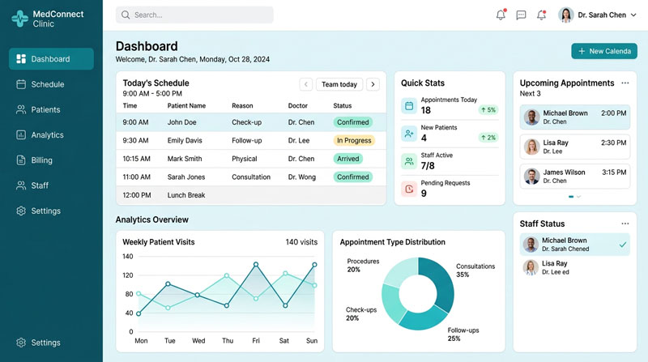Click the New Patients add-user icon

409,134
